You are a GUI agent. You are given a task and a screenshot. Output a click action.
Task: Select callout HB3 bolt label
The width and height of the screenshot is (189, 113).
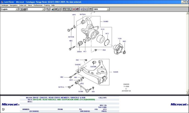(x=71, y=41)
